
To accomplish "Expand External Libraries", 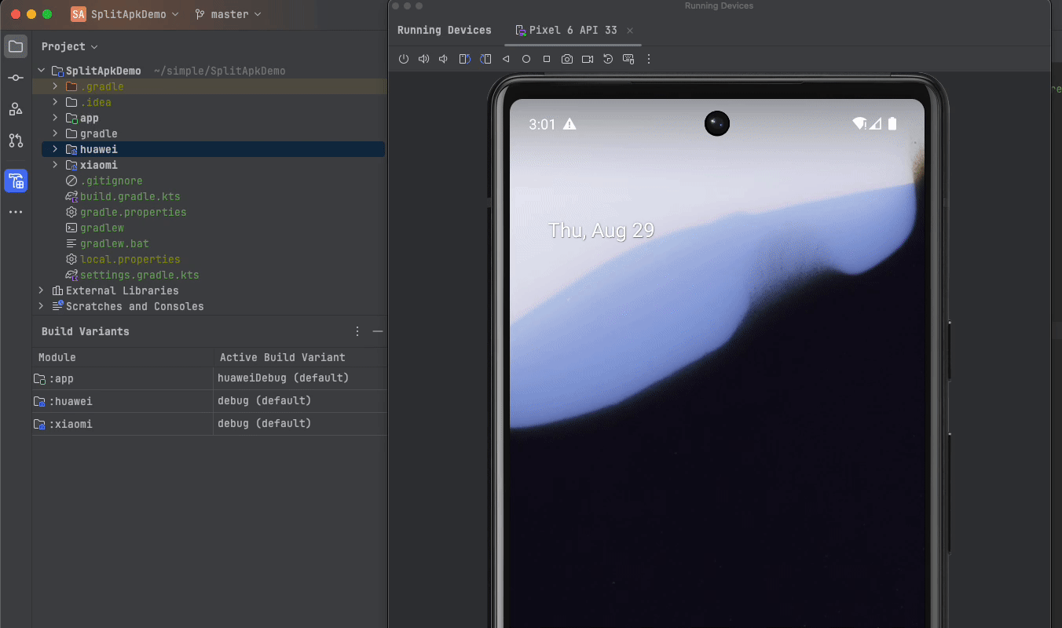I will (42, 290).
